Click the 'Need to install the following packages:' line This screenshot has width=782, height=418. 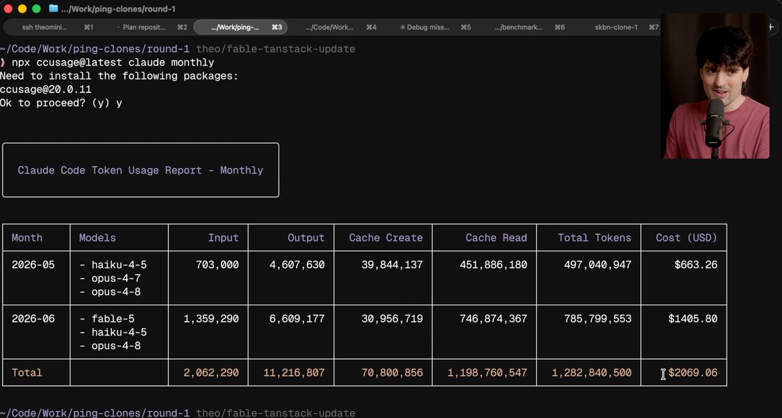click(x=119, y=76)
